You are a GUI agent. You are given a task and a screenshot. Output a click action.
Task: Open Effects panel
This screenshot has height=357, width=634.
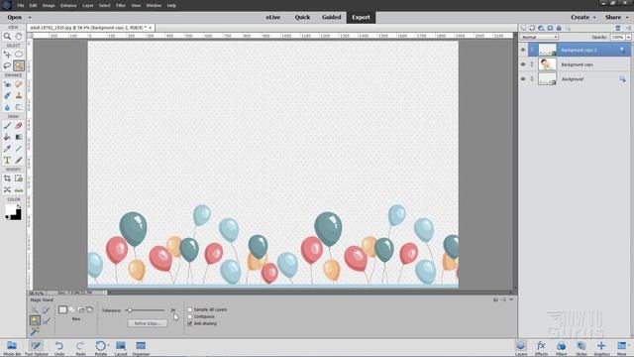[x=541, y=348]
